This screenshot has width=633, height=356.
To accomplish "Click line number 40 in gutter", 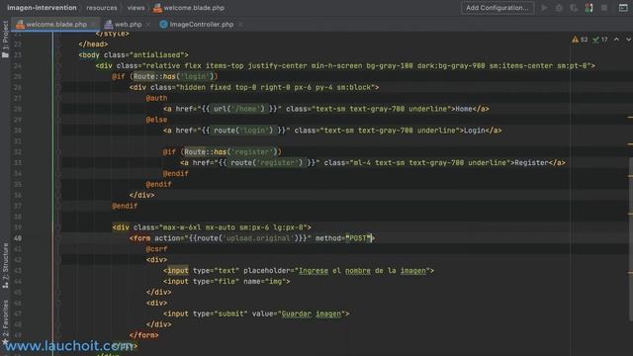I will tap(18, 238).
